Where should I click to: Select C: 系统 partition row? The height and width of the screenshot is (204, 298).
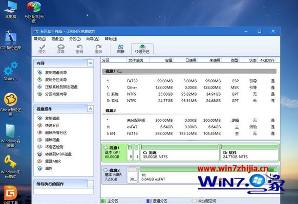190,94
